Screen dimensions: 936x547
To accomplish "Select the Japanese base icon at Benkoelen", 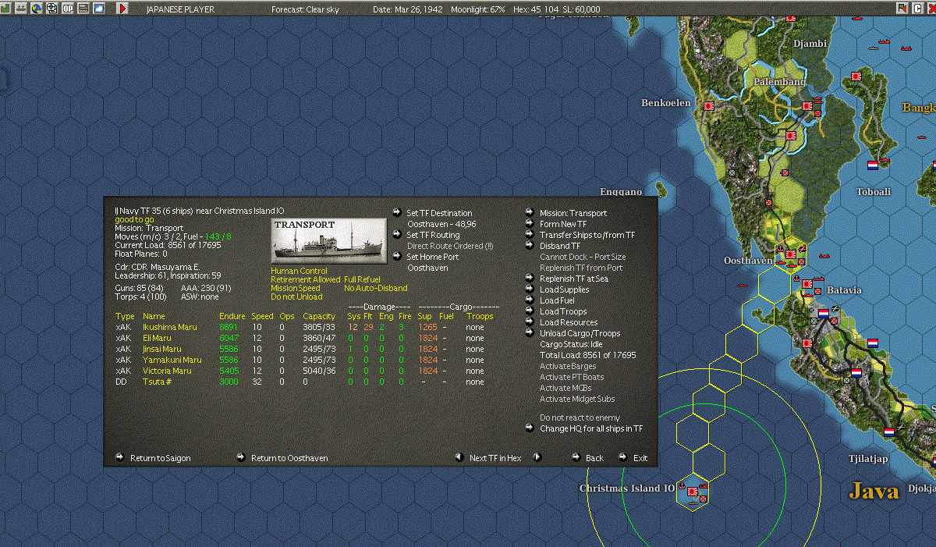I will coord(709,105).
